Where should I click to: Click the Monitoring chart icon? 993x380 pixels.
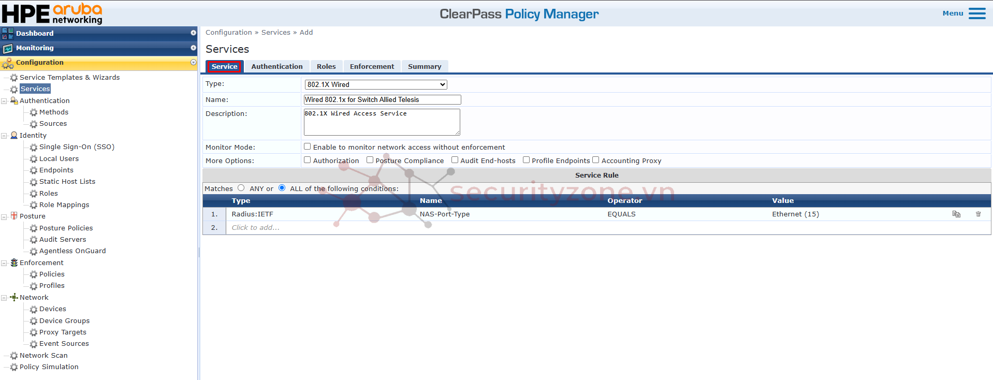(8, 48)
